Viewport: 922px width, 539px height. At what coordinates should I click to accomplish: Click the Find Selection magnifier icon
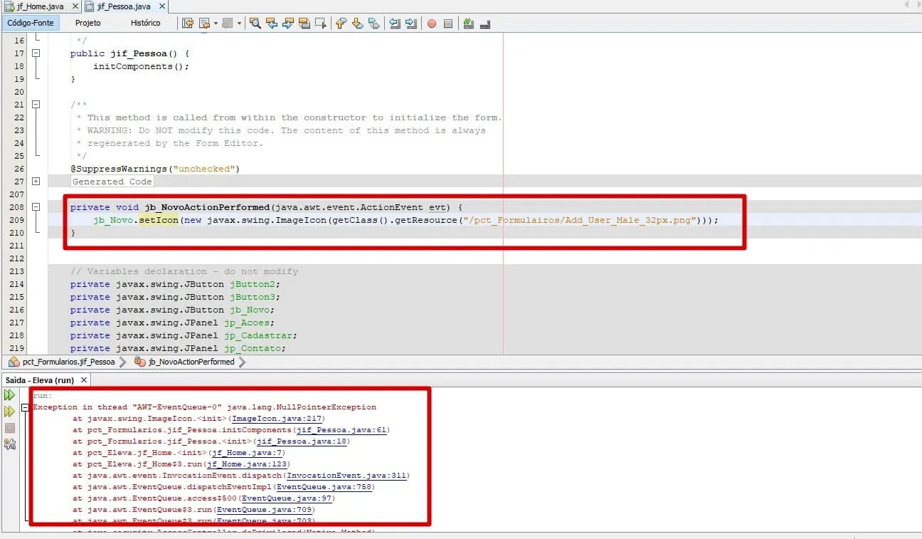point(255,23)
